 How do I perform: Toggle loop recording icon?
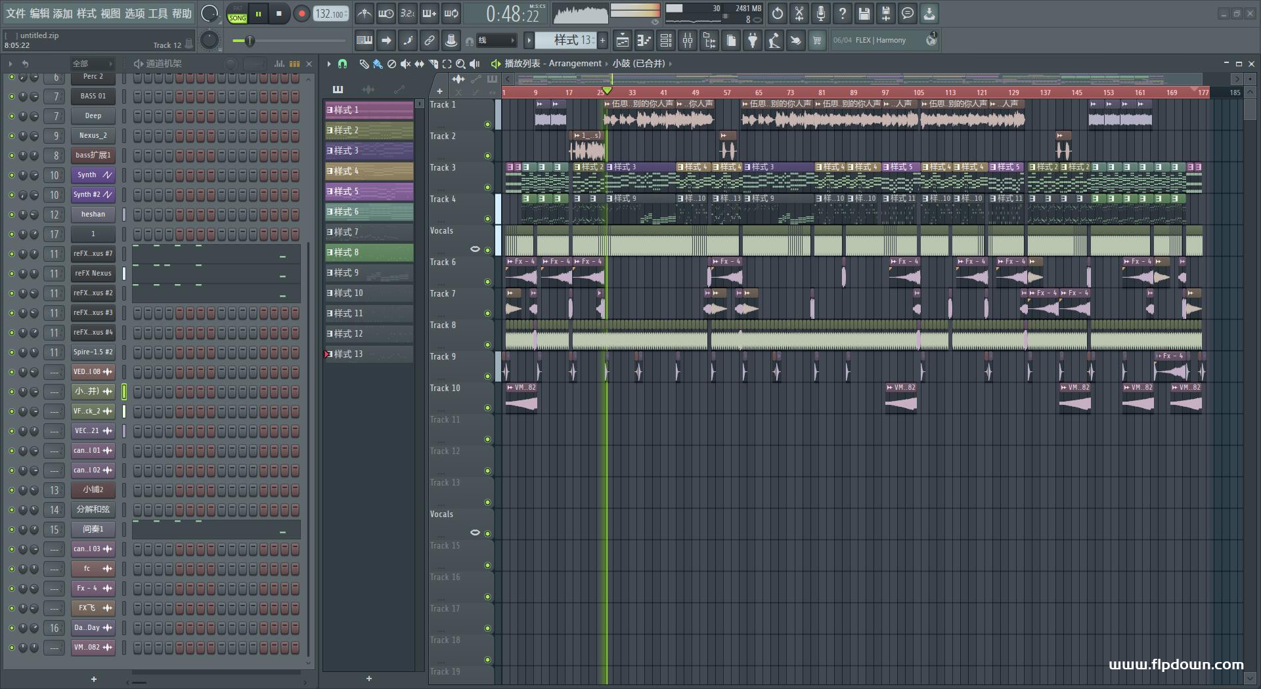451,13
